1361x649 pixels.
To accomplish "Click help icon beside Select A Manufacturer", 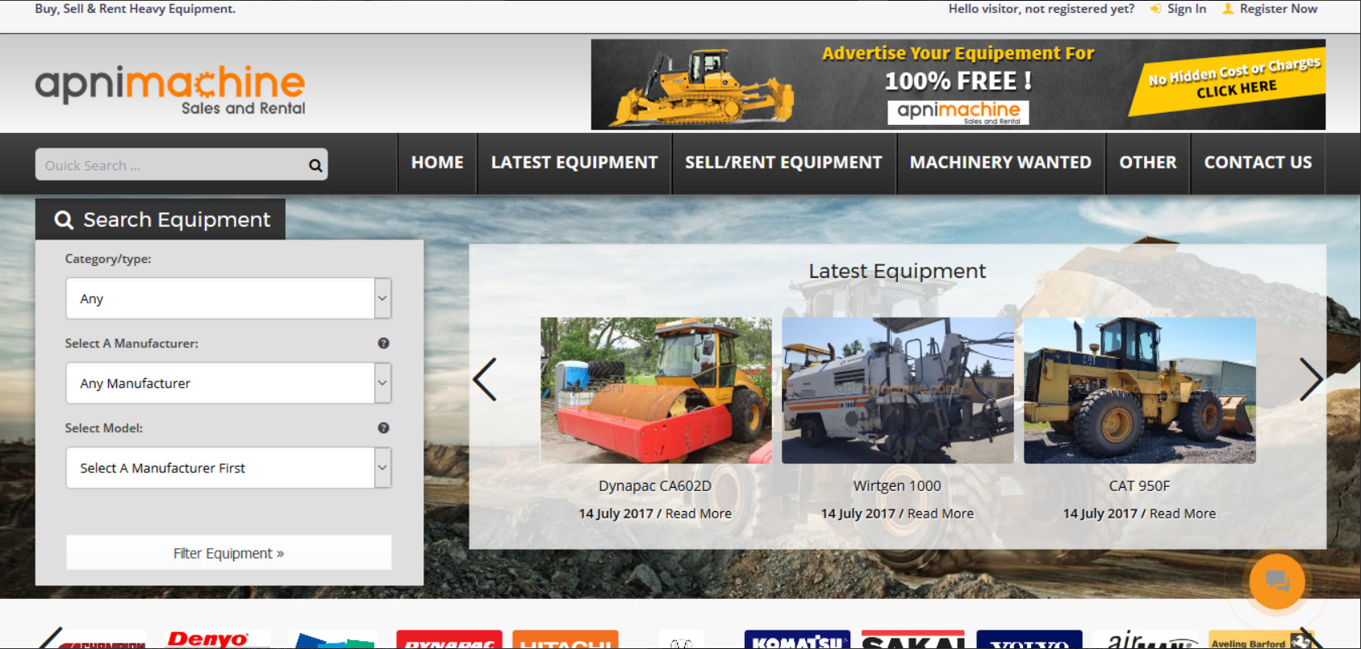I will pyautogui.click(x=383, y=343).
